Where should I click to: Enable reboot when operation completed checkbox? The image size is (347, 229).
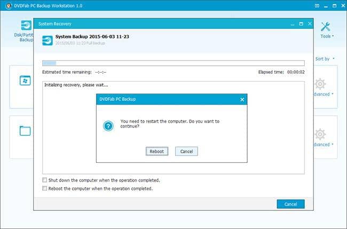pos(44,188)
